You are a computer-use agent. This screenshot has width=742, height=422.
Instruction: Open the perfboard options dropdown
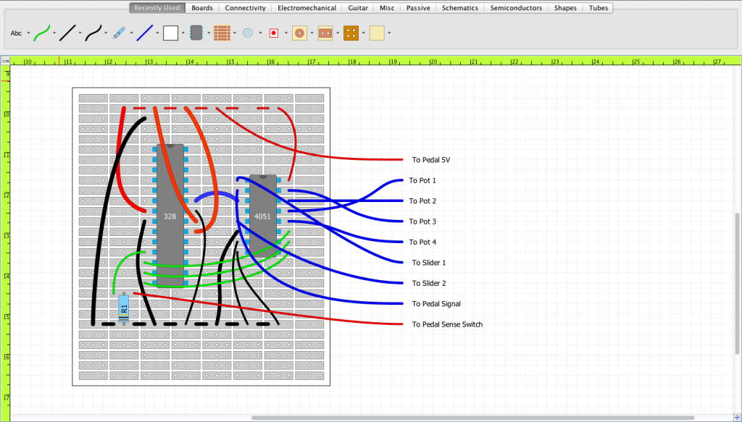click(x=235, y=33)
